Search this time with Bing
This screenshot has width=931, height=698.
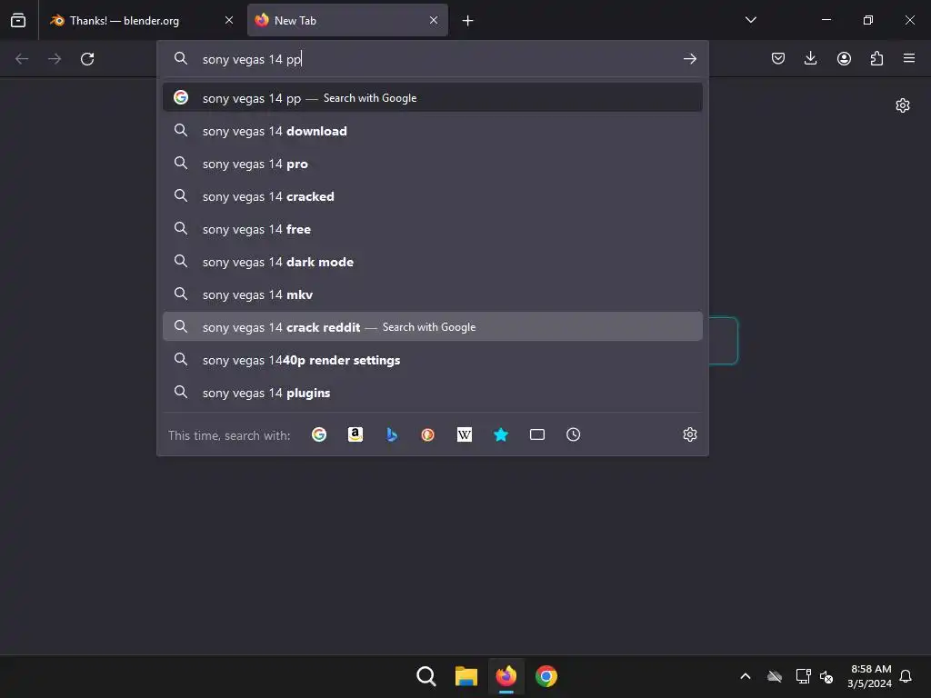click(x=391, y=434)
